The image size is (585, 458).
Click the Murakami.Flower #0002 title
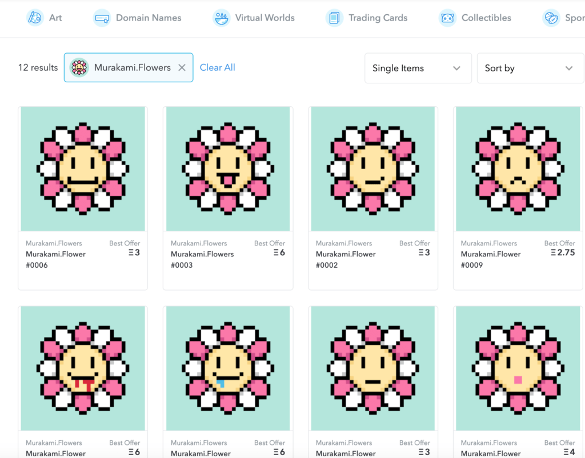pyautogui.click(x=346, y=260)
